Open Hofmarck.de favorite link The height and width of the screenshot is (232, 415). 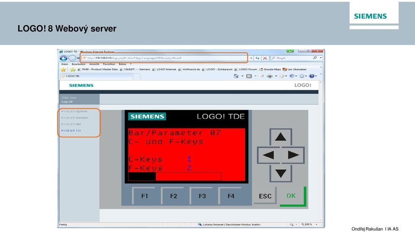[189, 69]
